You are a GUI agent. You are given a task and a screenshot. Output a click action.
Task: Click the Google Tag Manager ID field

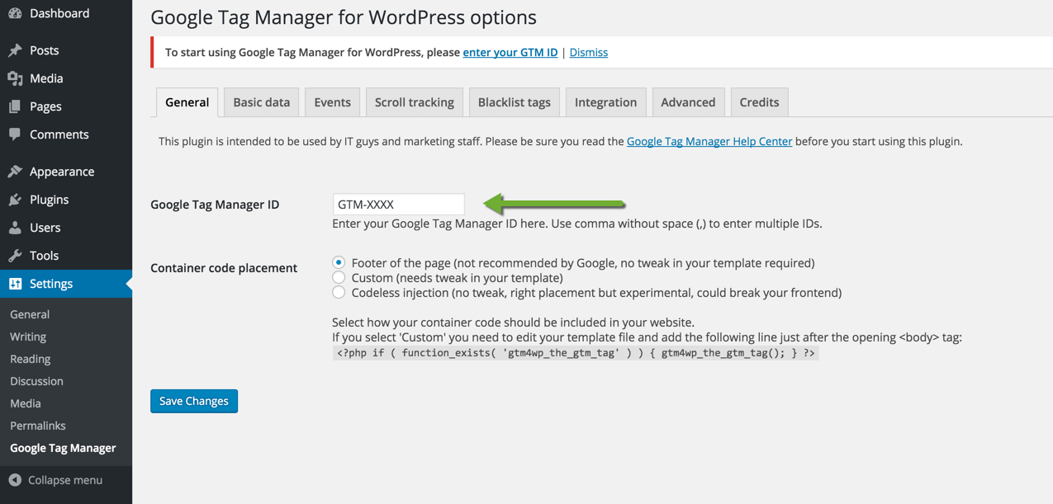(x=398, y=205)
